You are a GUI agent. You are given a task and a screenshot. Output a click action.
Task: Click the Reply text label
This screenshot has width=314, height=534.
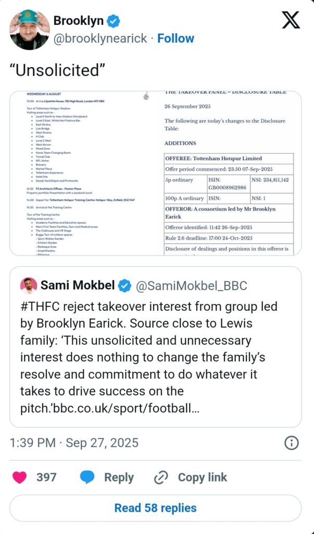pos(119,477)
